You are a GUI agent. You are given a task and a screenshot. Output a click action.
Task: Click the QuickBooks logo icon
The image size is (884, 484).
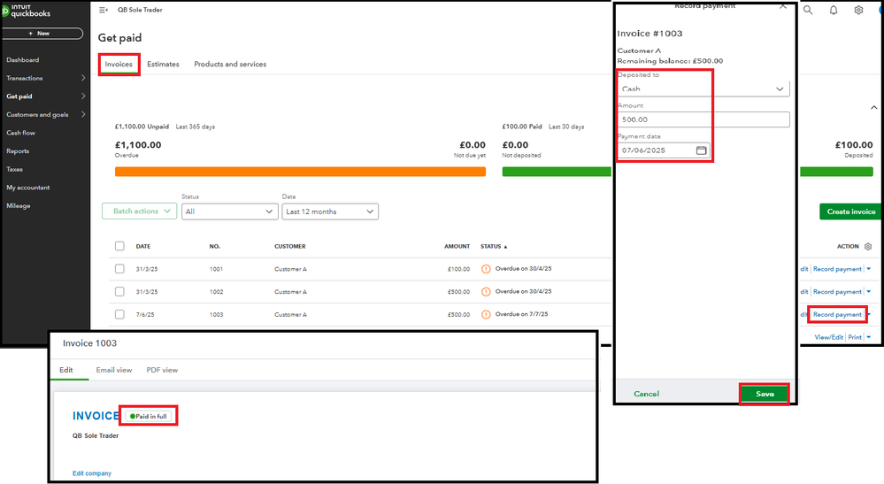pyautogui.click(x=5, y=11)
